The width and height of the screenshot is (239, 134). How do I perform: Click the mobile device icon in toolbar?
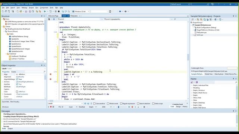[110, 12]
